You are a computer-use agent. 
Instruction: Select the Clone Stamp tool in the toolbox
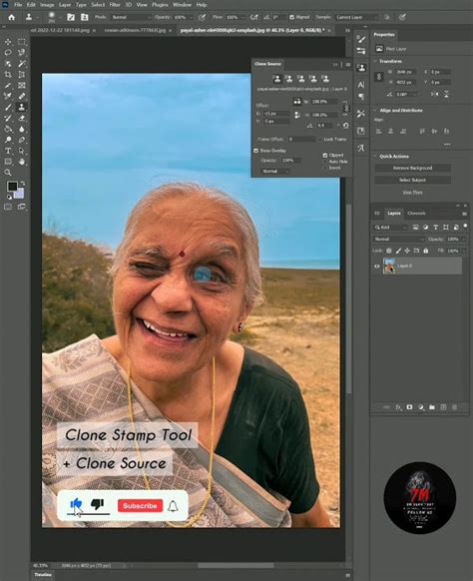[x=22, y=107]
